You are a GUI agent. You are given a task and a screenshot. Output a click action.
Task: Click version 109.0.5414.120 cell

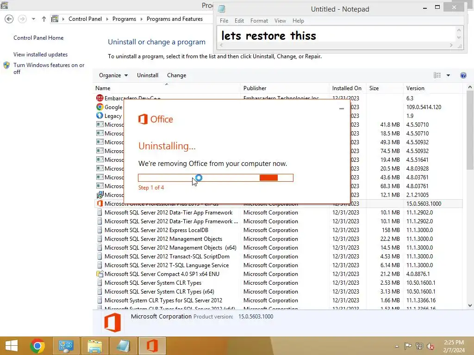tap(424, 107)
